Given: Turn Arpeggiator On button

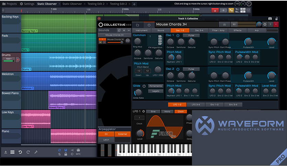Looking at the screenshot, I should tap(106, 134).
